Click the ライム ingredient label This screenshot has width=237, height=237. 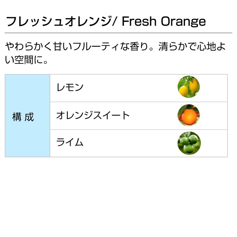pyautogui.click(x=70, y=143)
